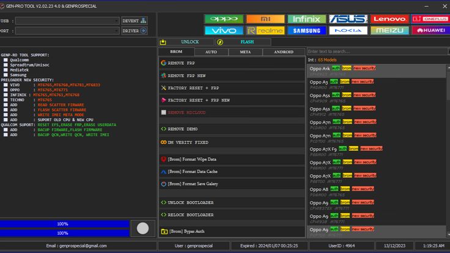
Task: Click the crossed-tools icon for Factory Reset + FRP
Action: (x=164, y=88)
